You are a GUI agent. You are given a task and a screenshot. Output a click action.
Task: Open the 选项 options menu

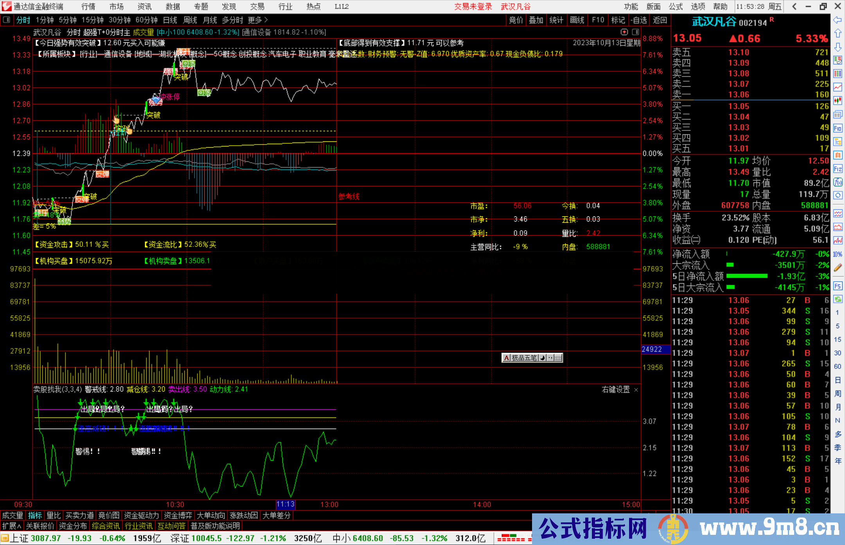pyautogui.click(x=698, y=7)
